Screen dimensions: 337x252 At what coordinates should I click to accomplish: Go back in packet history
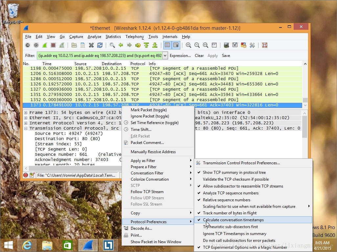[121, 45]
